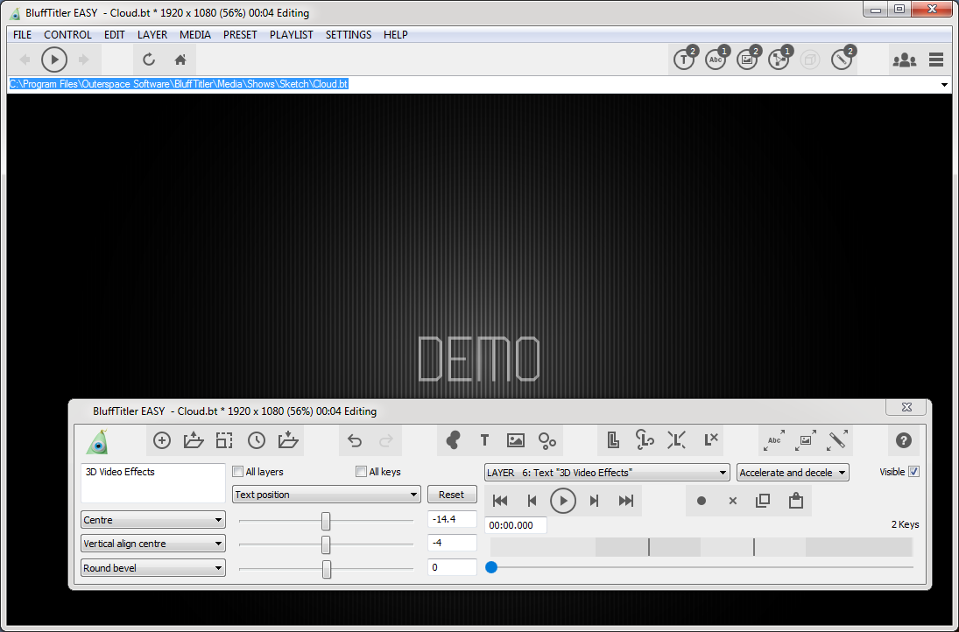Viewport: 959px width, 632px height.
Task: Click the Abc expand arrows icon
Action: pos(774,440)
